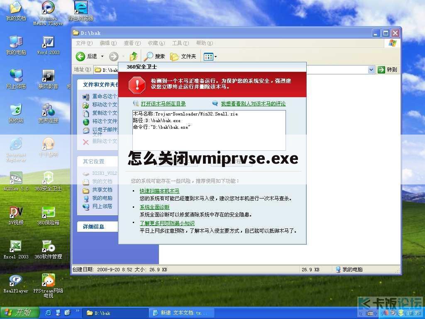425x319 pixels.
Task: Launch RealPlayer desktop shortcut
Action: (x=16, y=283)
